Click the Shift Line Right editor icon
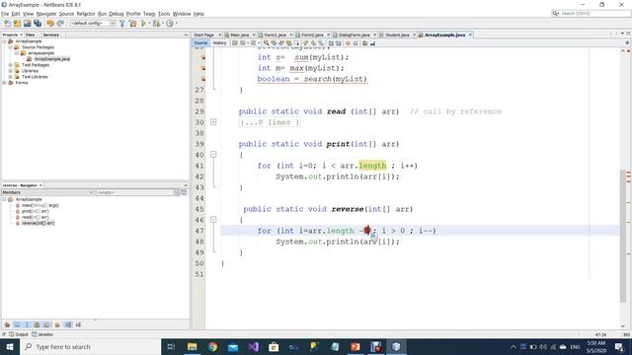 [338, 43]
